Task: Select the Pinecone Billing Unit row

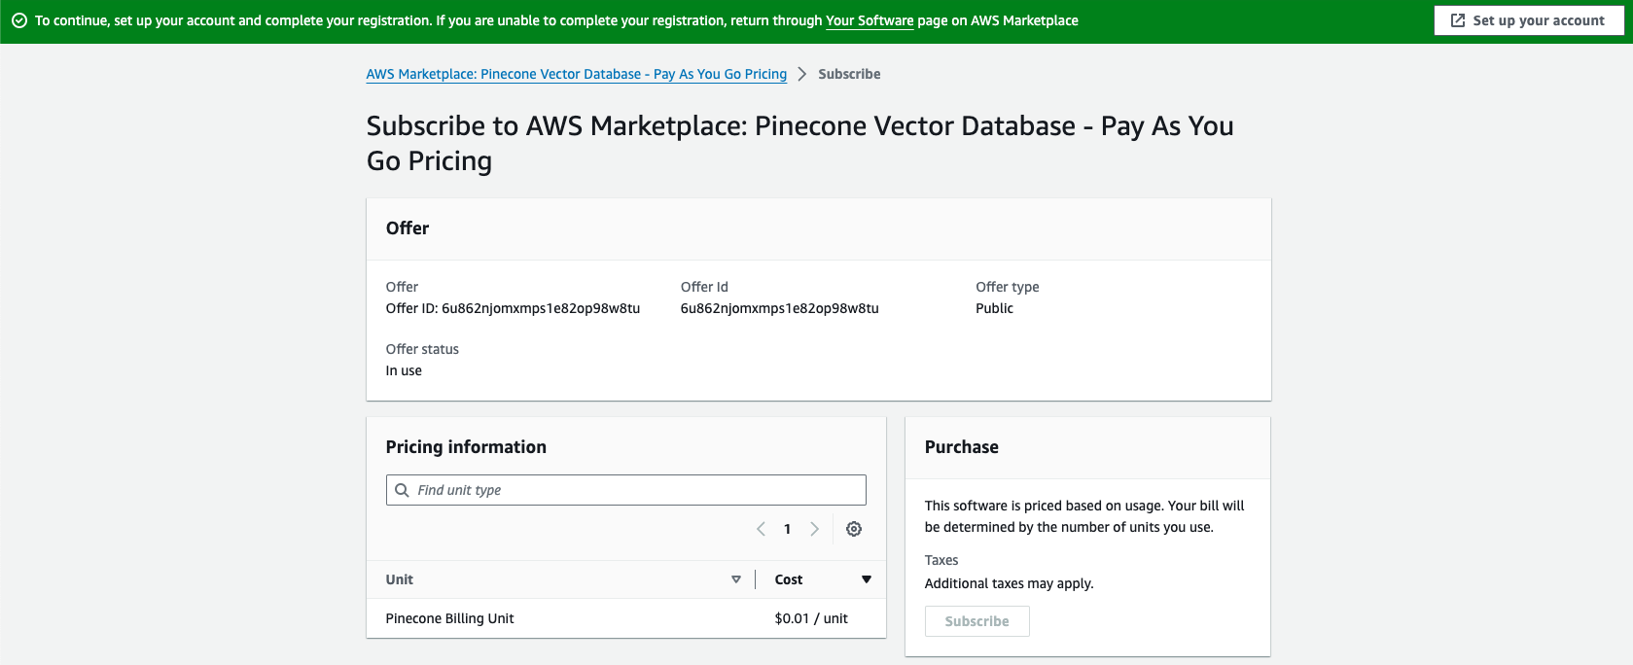Action: pos(449,618)
